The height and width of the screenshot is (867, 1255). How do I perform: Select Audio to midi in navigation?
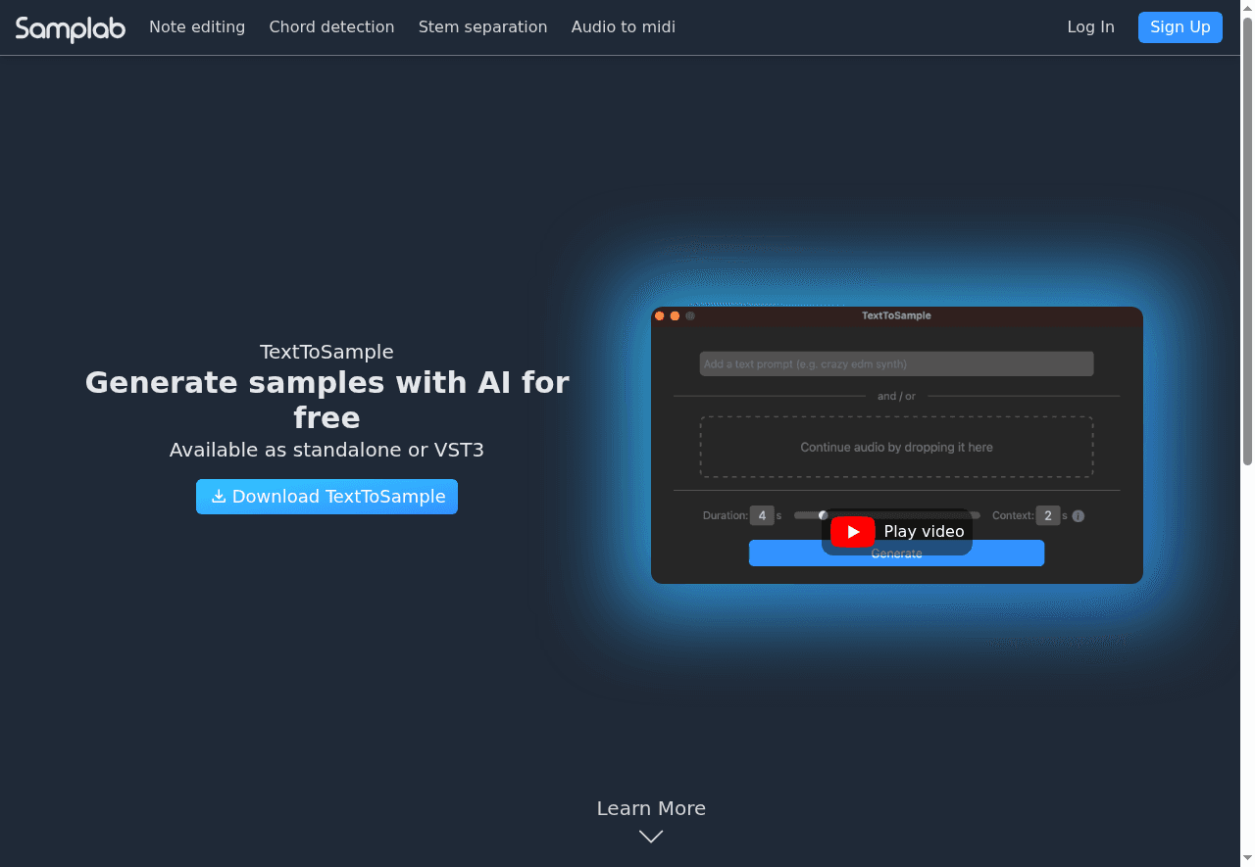point(623,27)
